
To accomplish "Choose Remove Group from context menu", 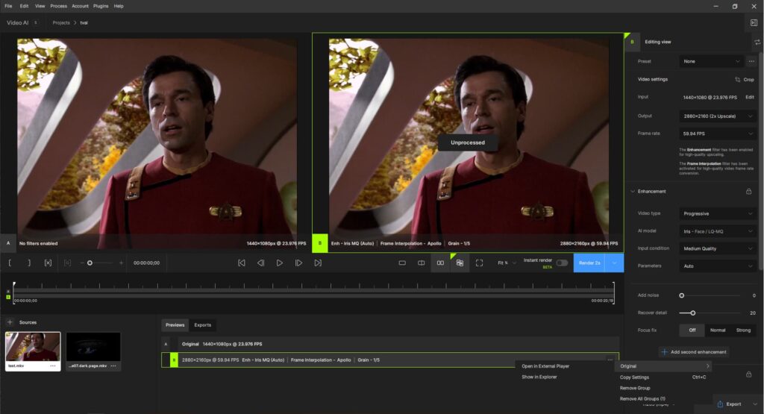I will point(634,388).
